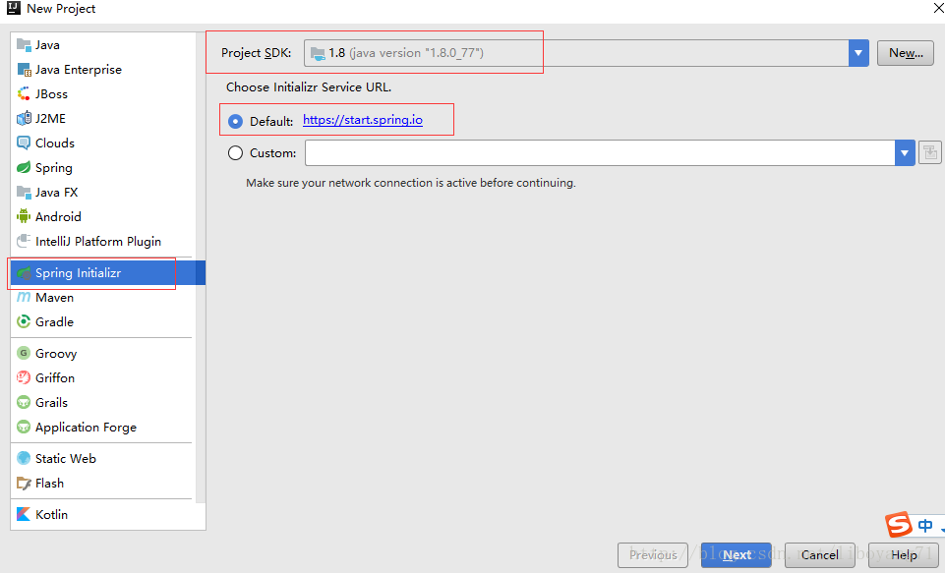Close the New Project dialog
945x573 pixels.
pyautogui.click(x=937, y=8)
